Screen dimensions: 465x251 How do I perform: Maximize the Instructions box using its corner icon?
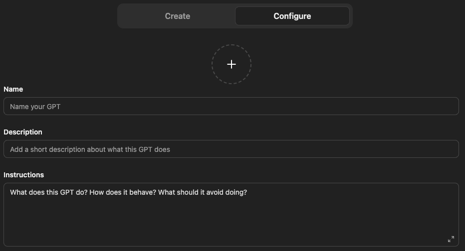(451, 239)
